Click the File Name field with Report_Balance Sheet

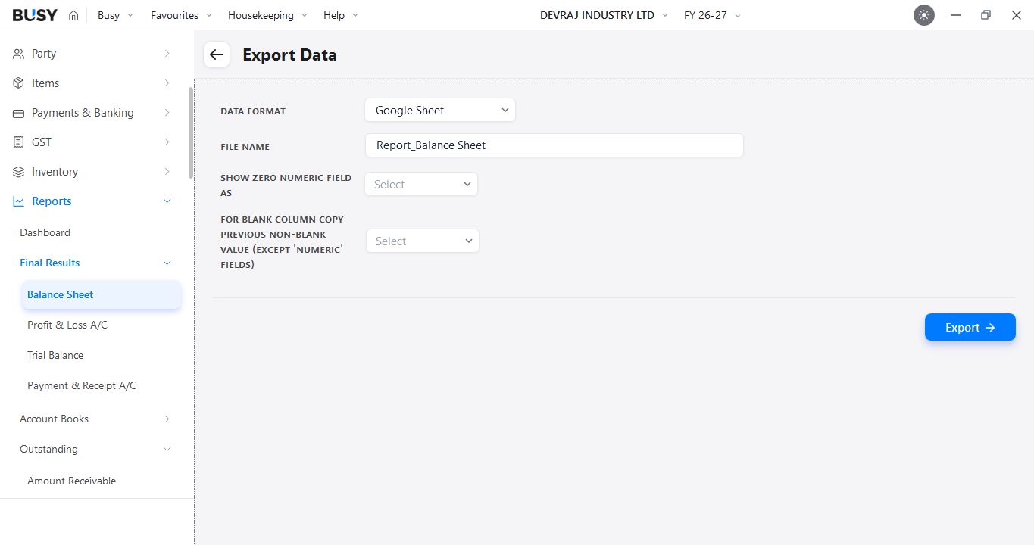pyautogui.click(x=554, y=145)
